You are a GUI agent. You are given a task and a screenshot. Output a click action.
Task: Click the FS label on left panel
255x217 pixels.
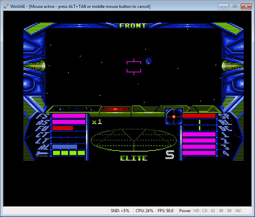(x=43, y=116)
